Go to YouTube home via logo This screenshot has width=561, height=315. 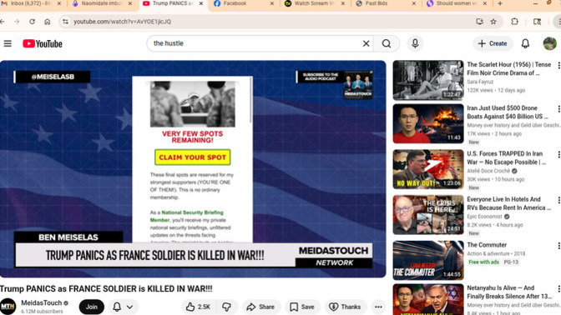[x=43, y=43]
